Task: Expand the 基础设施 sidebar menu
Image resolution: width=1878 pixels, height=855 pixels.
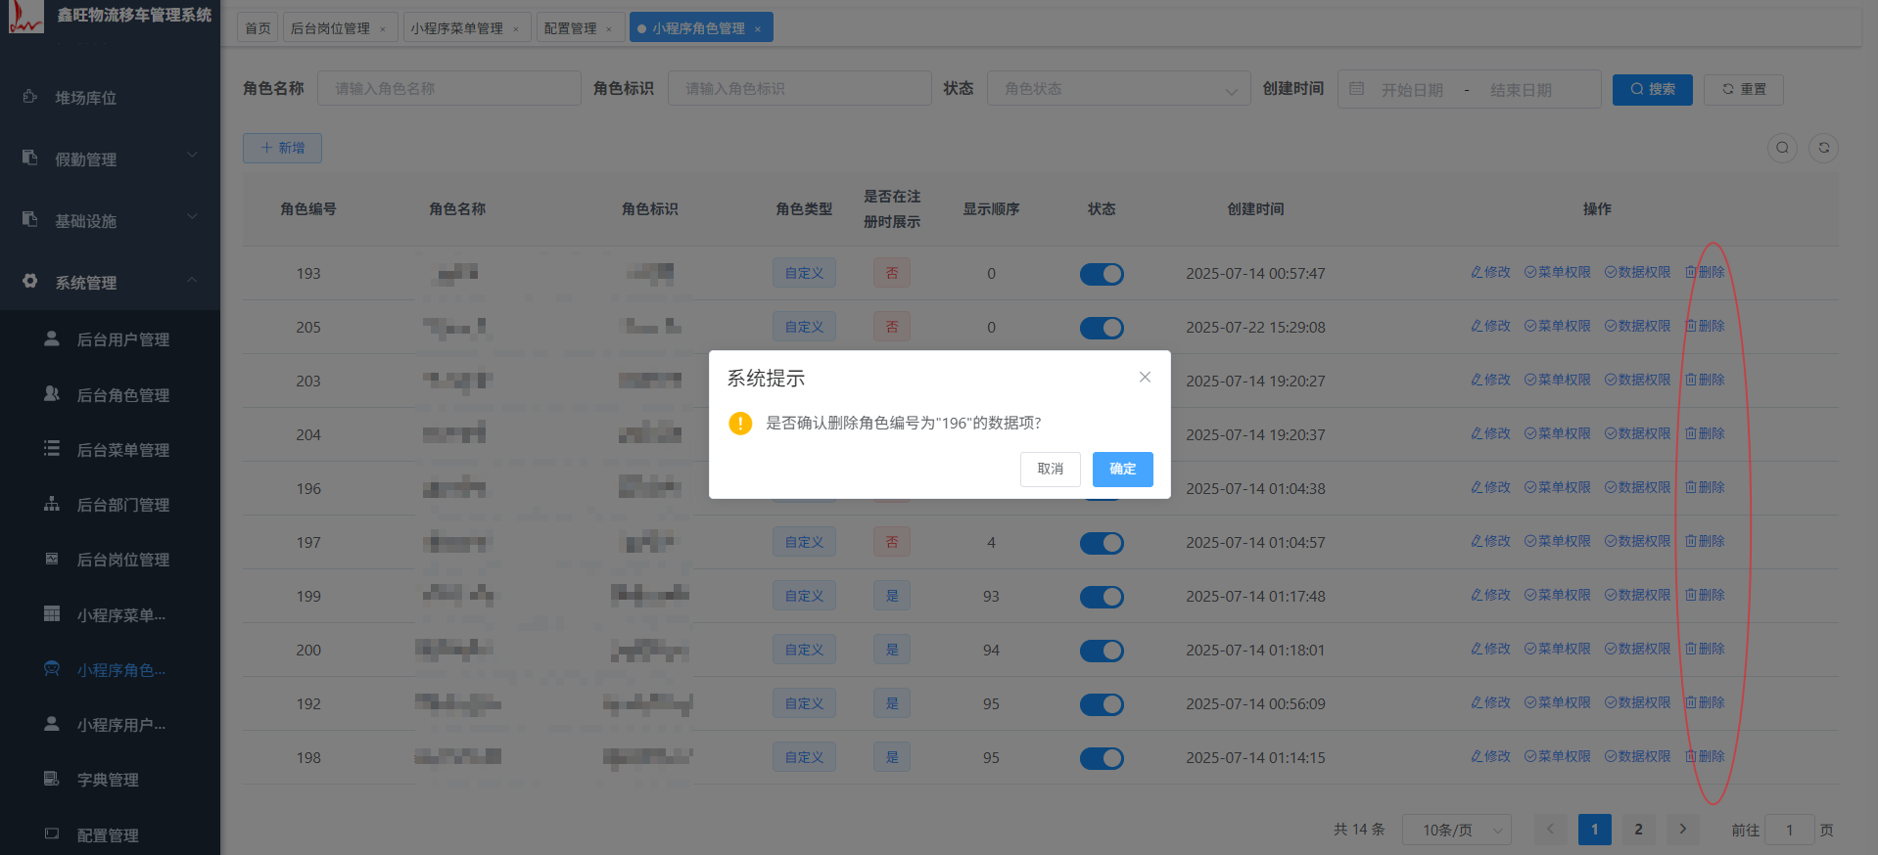Action: (x=110, y=220)
